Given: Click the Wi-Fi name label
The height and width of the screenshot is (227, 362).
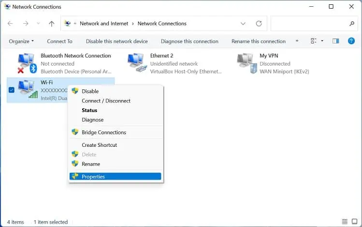Looking at the screenshot, I should coord(46,83).
